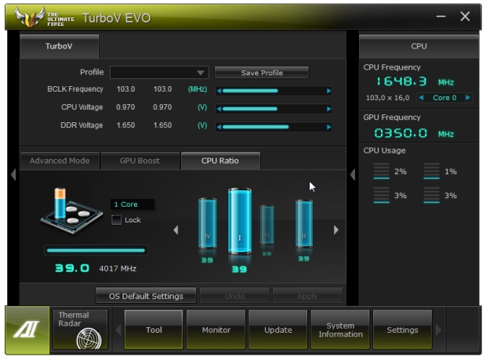Click the 103,0 x 16,0 multiplier text
486x361 pixels.
pyautogui.click(x=387, y=98)
